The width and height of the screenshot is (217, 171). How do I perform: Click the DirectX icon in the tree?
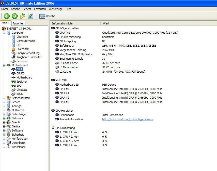pos(9,122)
